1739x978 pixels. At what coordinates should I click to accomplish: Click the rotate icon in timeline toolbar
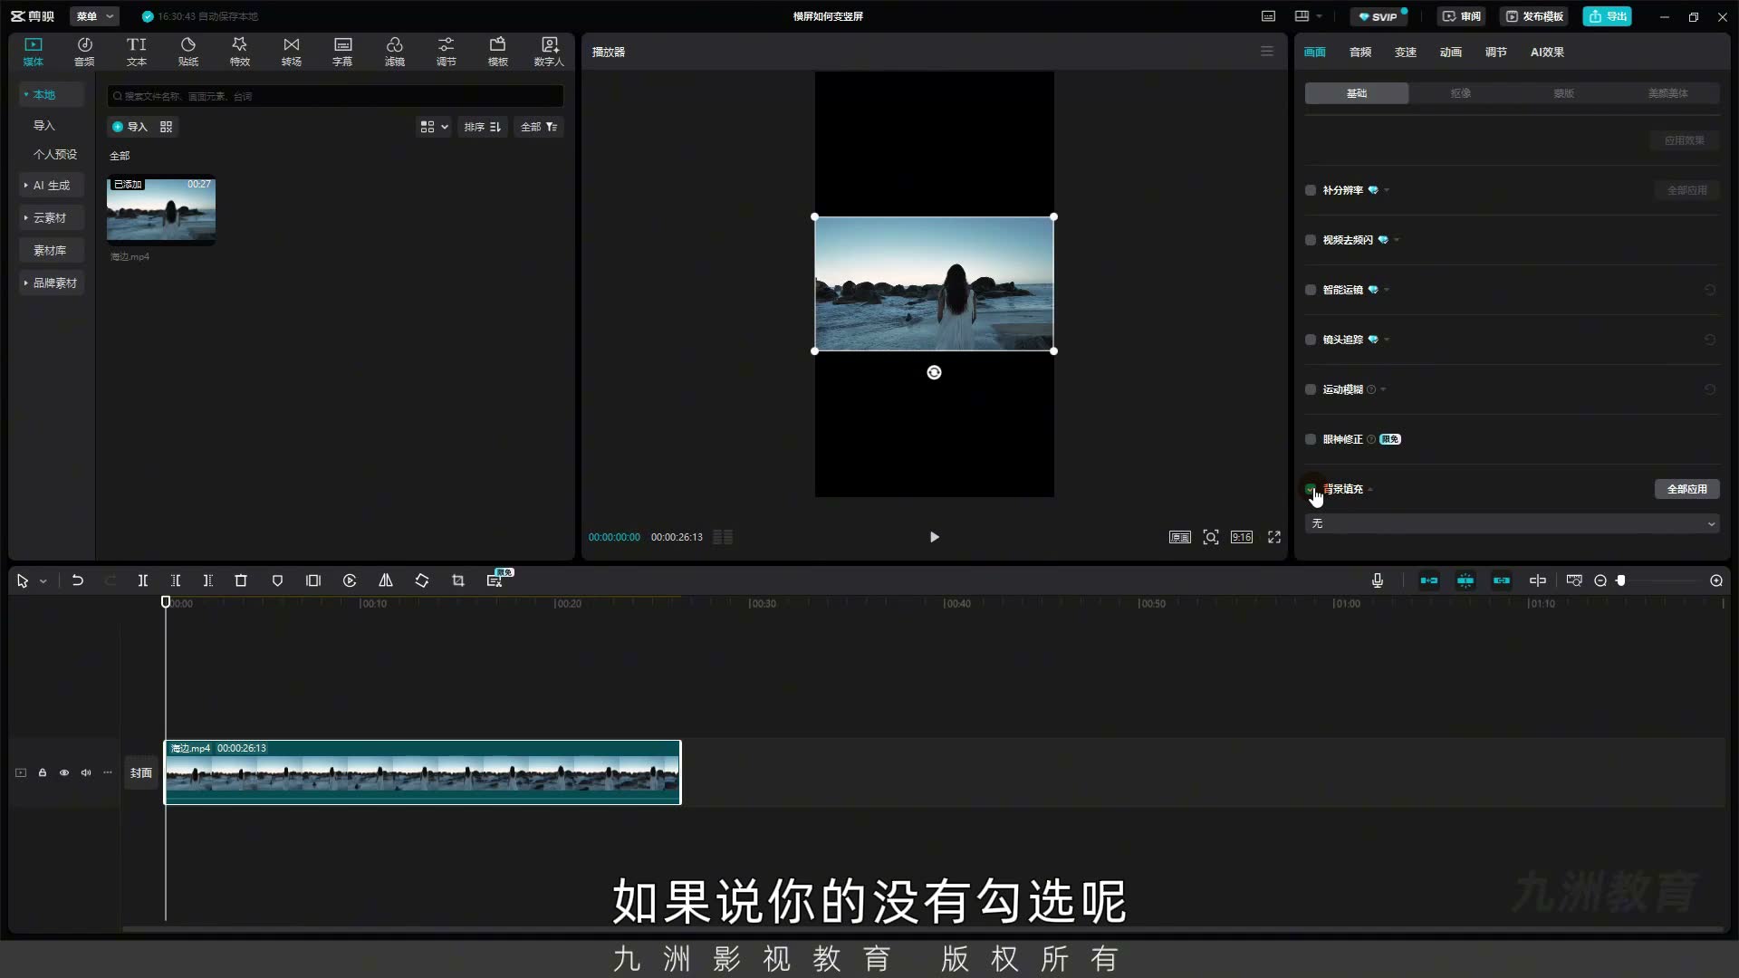[422, 580]
